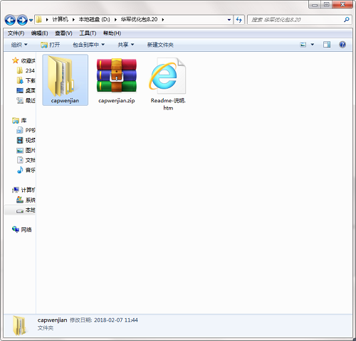Expand arrow after 华军优化包8.20 breadcrumb
The height and width of the screenshot is (341, 356).
point(163,20)
